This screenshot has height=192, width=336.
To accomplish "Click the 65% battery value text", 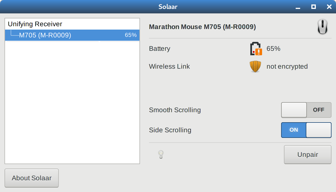I will [273, 49].
